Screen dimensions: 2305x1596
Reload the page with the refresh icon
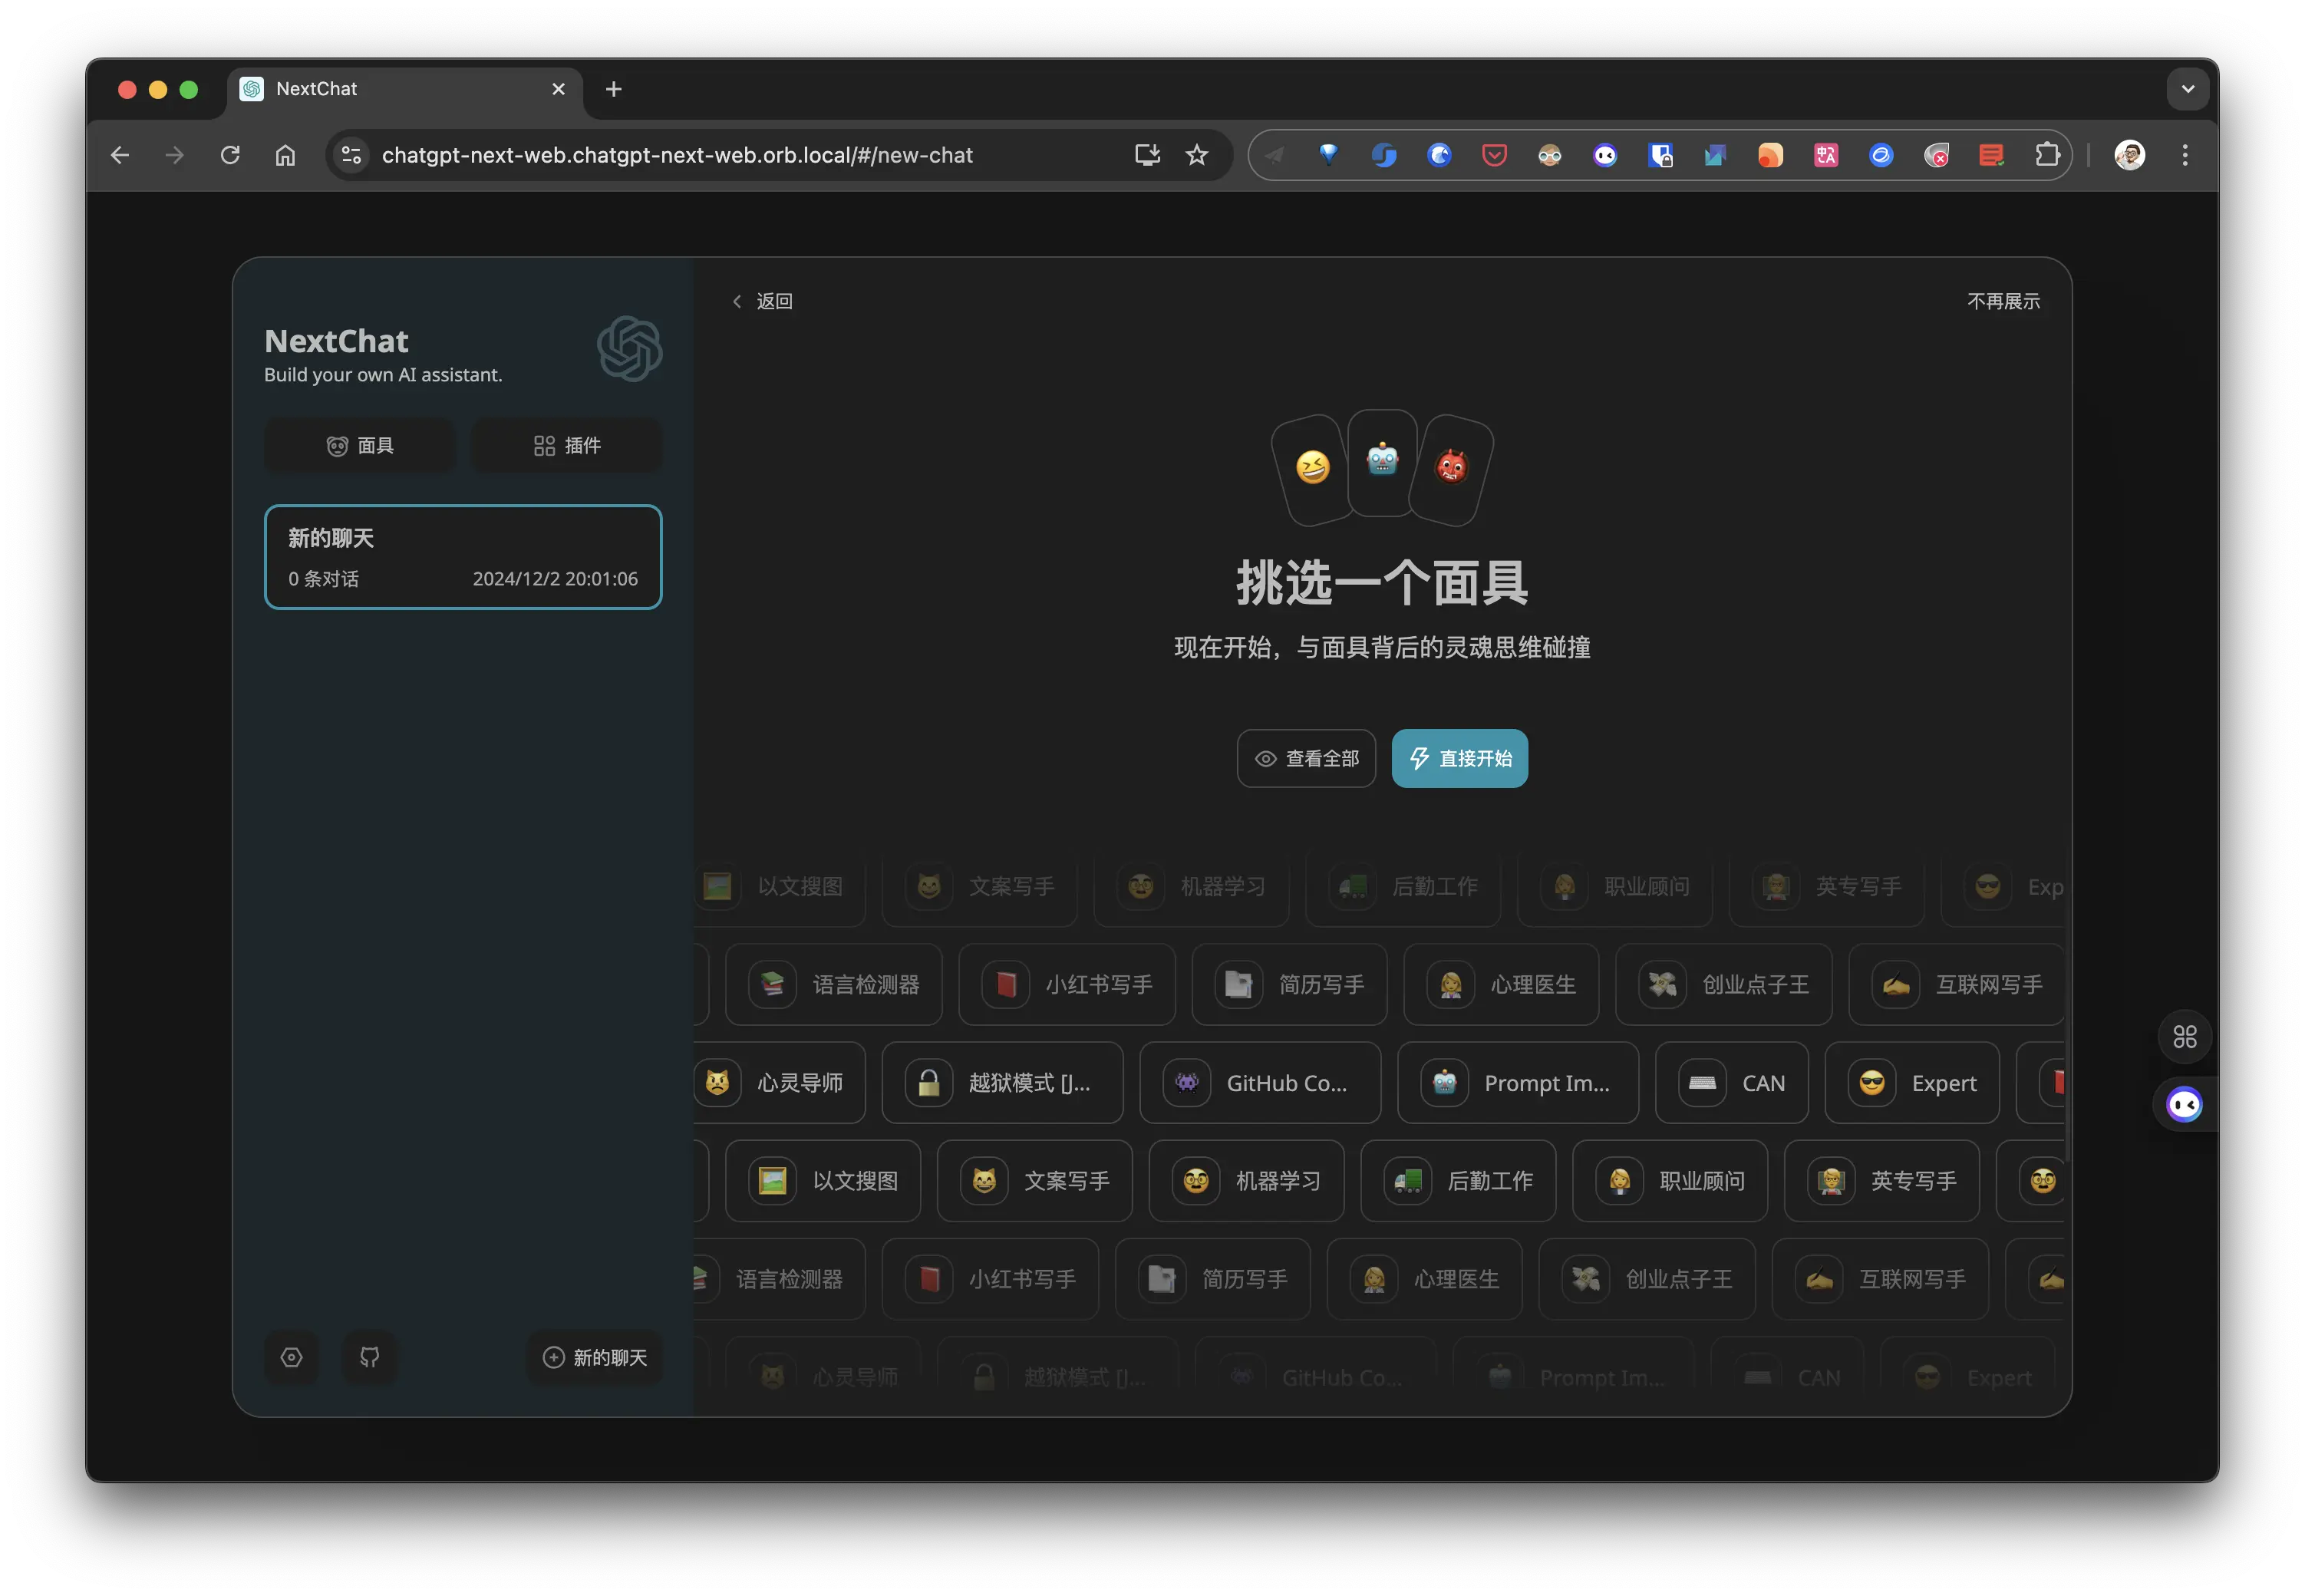click(230, 154)
